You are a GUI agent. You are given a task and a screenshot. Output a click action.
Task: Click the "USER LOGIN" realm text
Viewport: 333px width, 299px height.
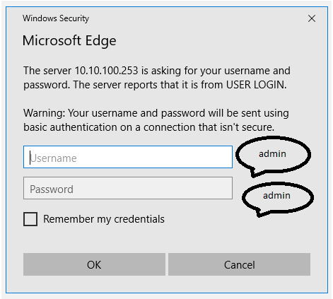tap(256, 85)
